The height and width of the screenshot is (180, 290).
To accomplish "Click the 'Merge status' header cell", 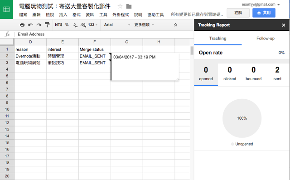I will [95, 49].
